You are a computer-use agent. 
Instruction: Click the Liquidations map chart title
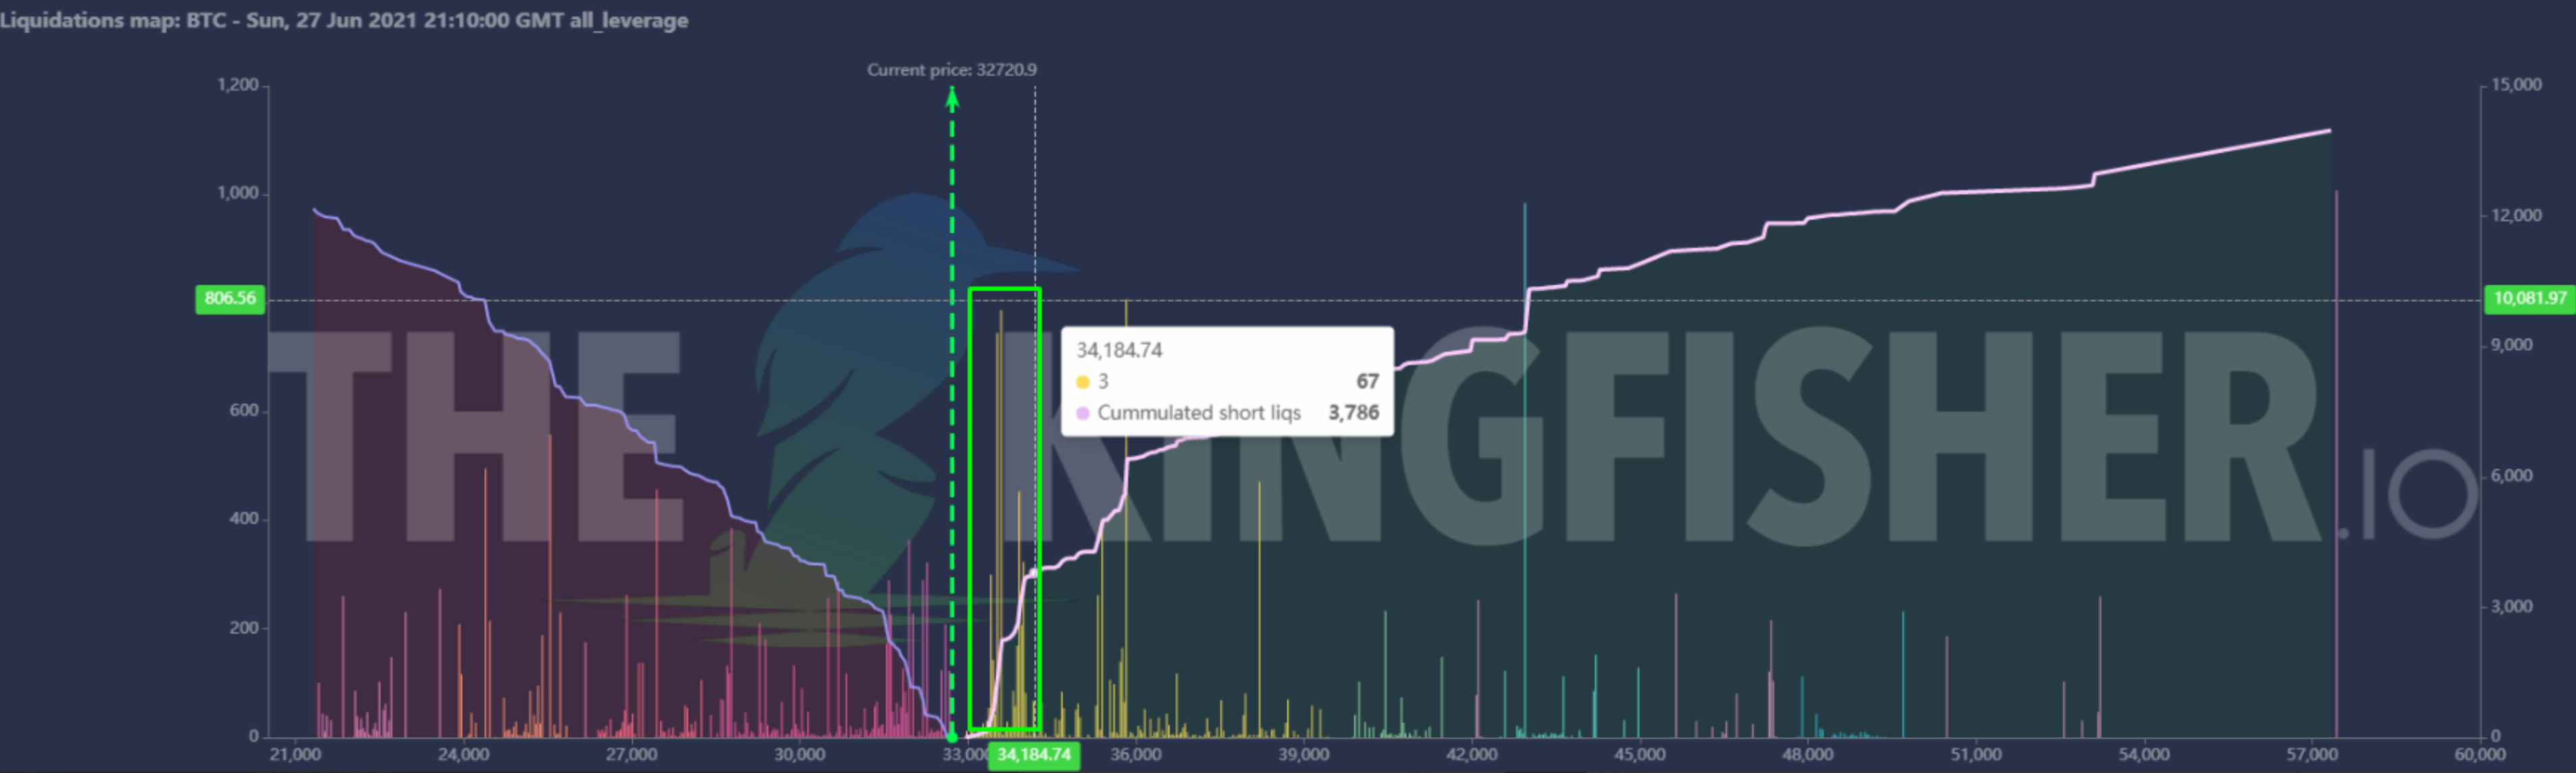pyautogui.click(x=344, y=20)
